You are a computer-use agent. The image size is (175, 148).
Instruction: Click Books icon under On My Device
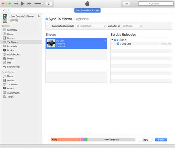click(4, 88)
